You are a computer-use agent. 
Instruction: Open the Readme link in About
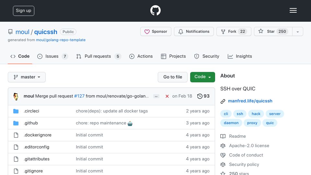(237, 136)
